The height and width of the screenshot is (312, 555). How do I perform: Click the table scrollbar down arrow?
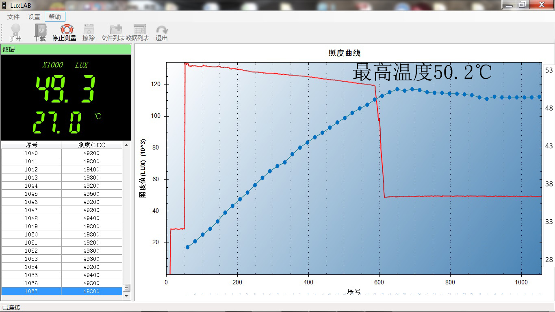[x=126, y=296]
